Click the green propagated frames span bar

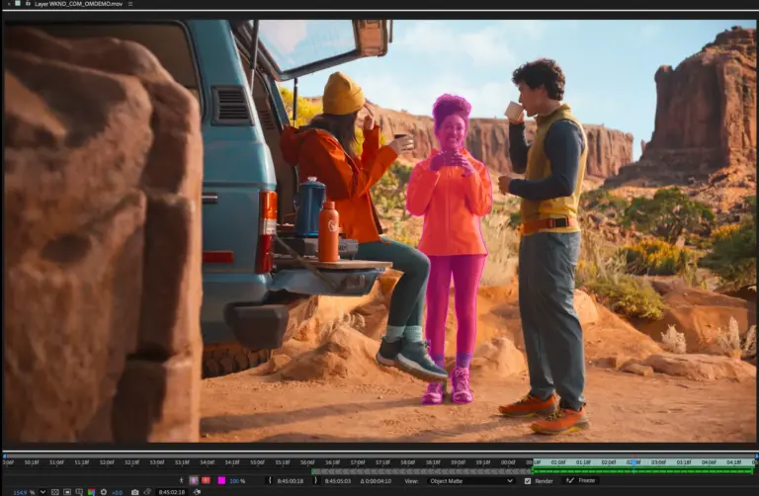[642, 470]
